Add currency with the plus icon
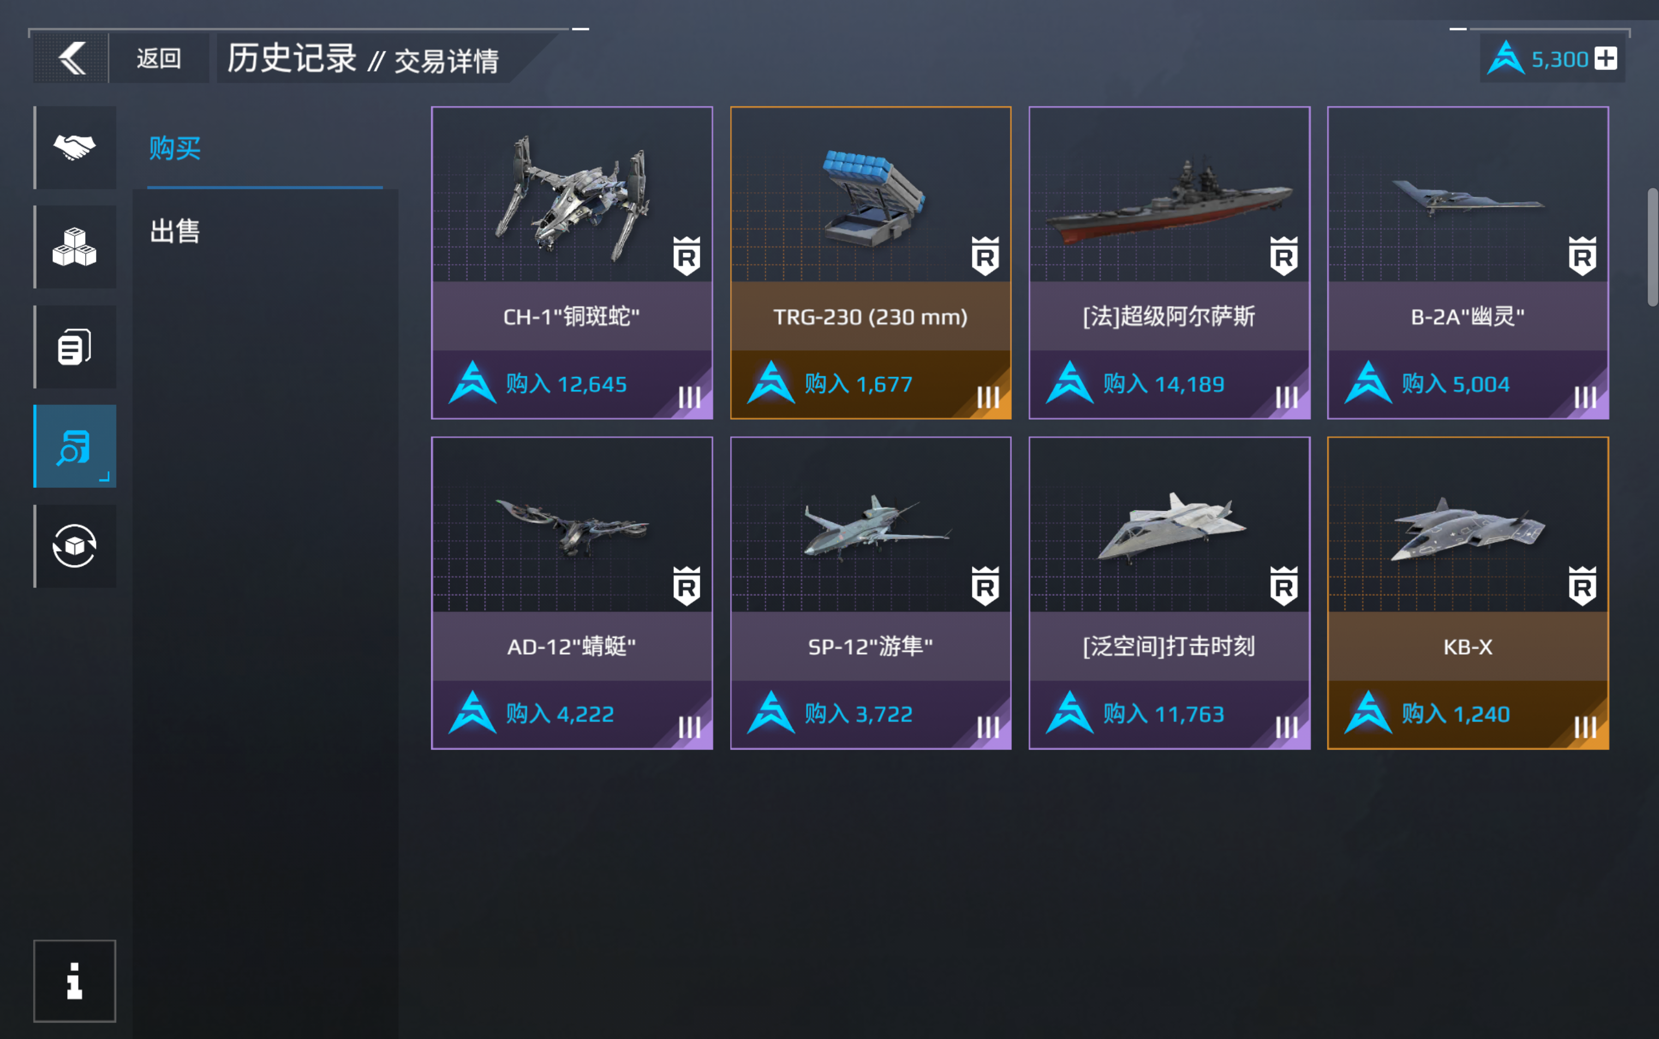Image resolution: width=1659 pixels, height=1039 pixels. pos(1606,58)
